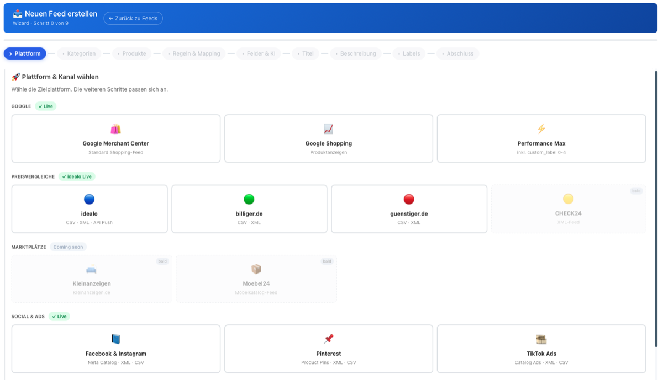Select the TikTok Ads channel card

click(x=541, y=349)
